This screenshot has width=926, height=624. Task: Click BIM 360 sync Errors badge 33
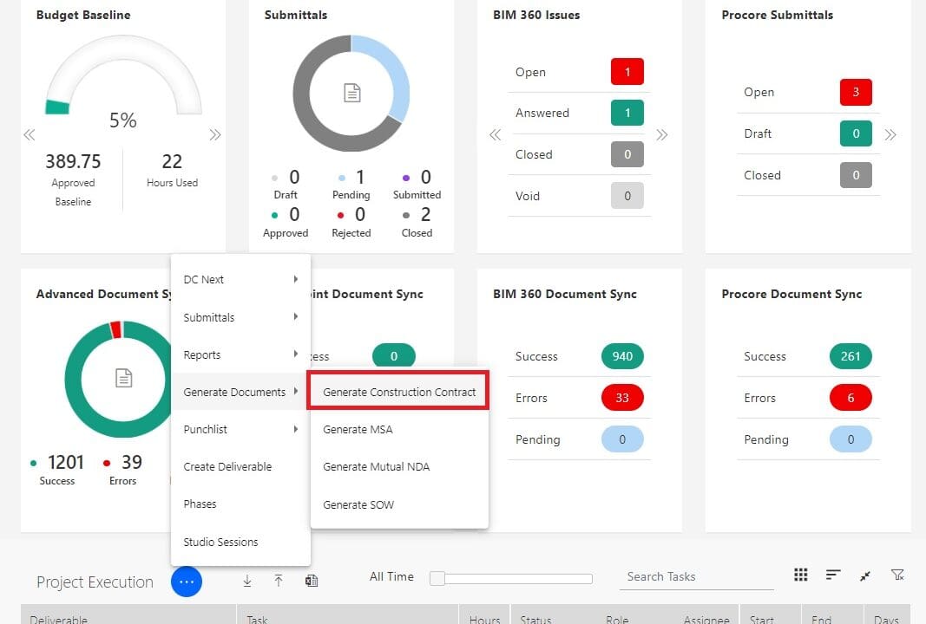(x=621, y=398)
